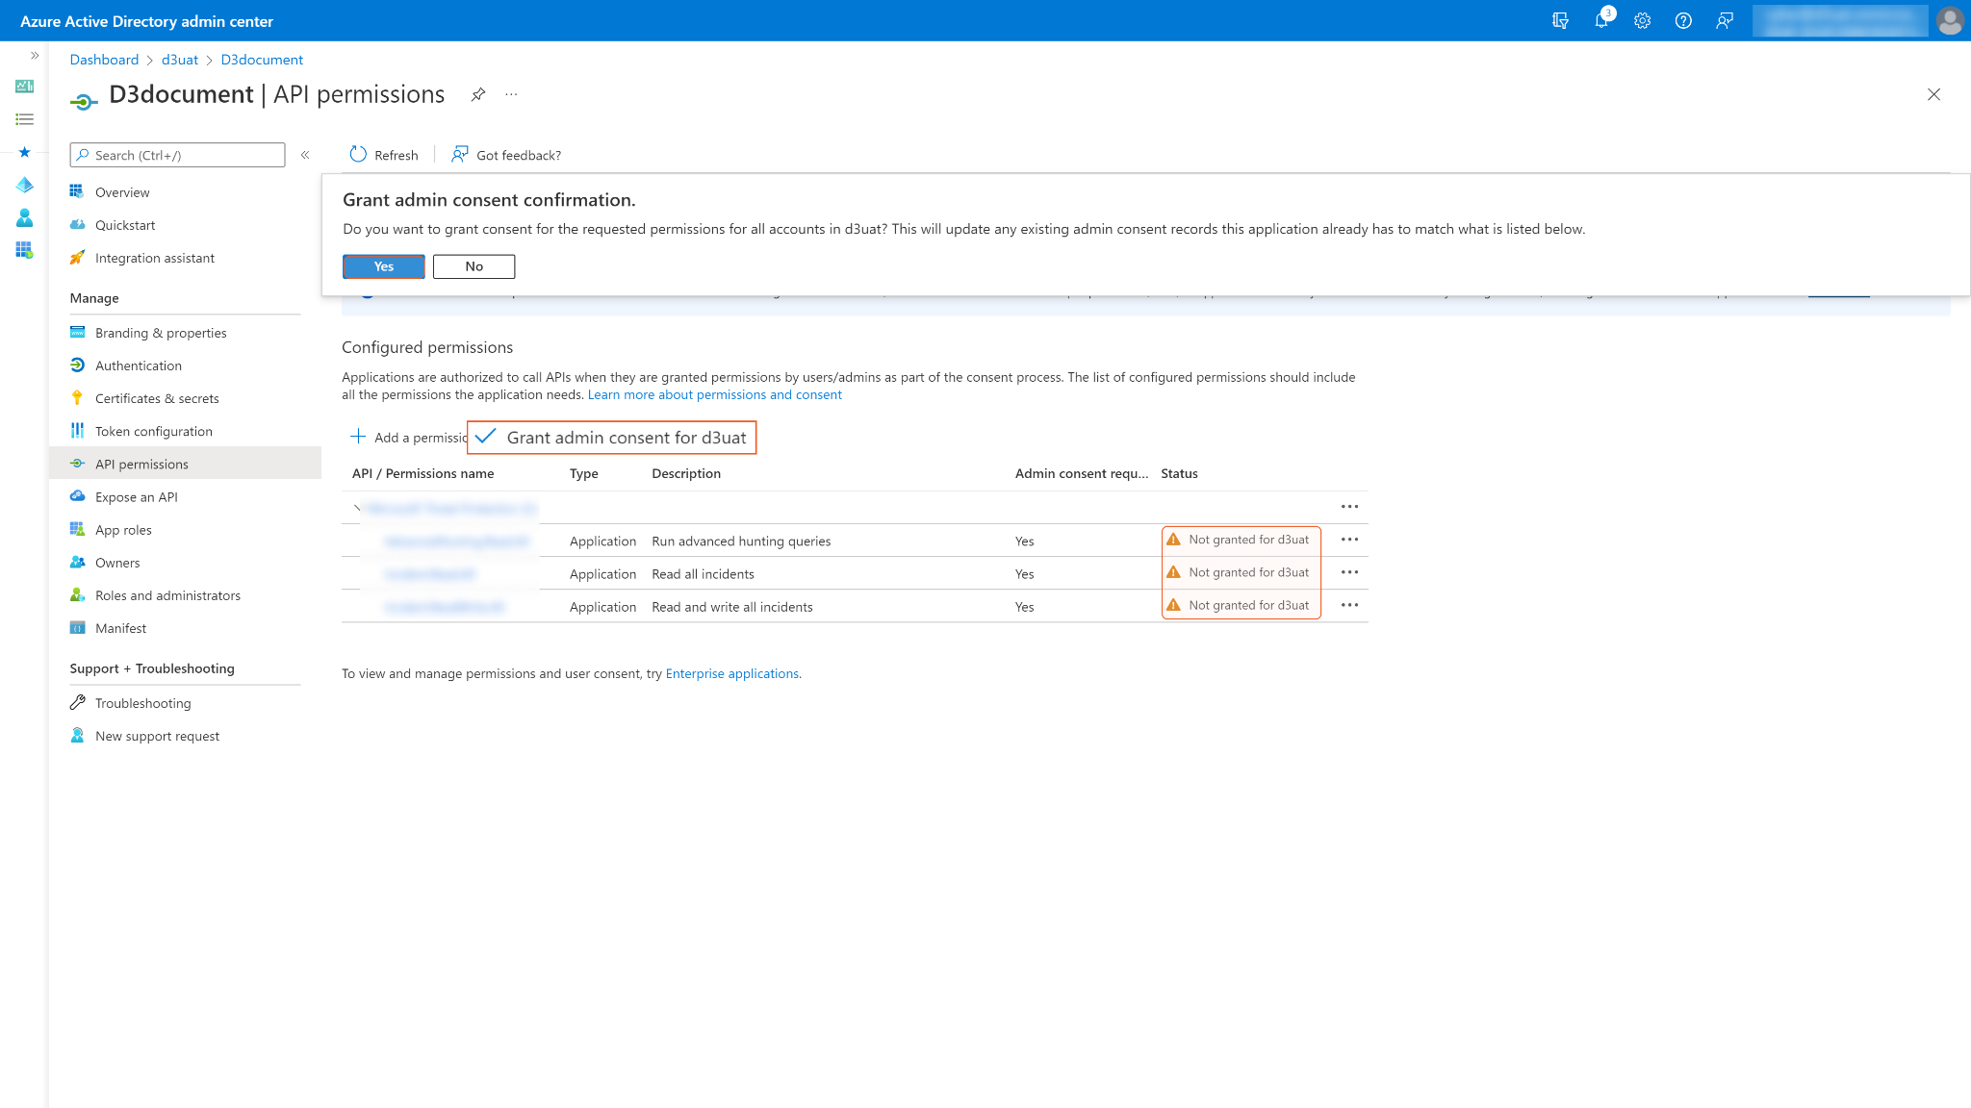Collapse the Microsoft Threat Protection permission group
1971x1108 pixels.
pos(356,508)
